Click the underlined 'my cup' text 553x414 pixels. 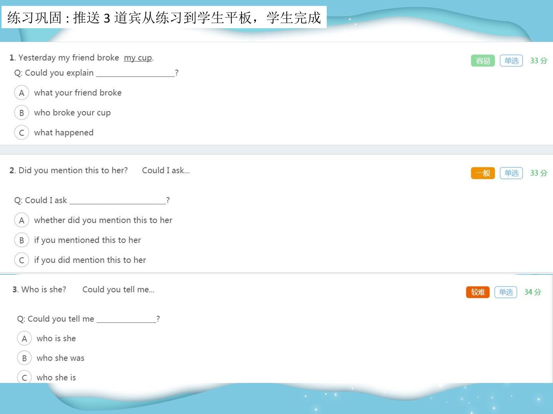138,58
